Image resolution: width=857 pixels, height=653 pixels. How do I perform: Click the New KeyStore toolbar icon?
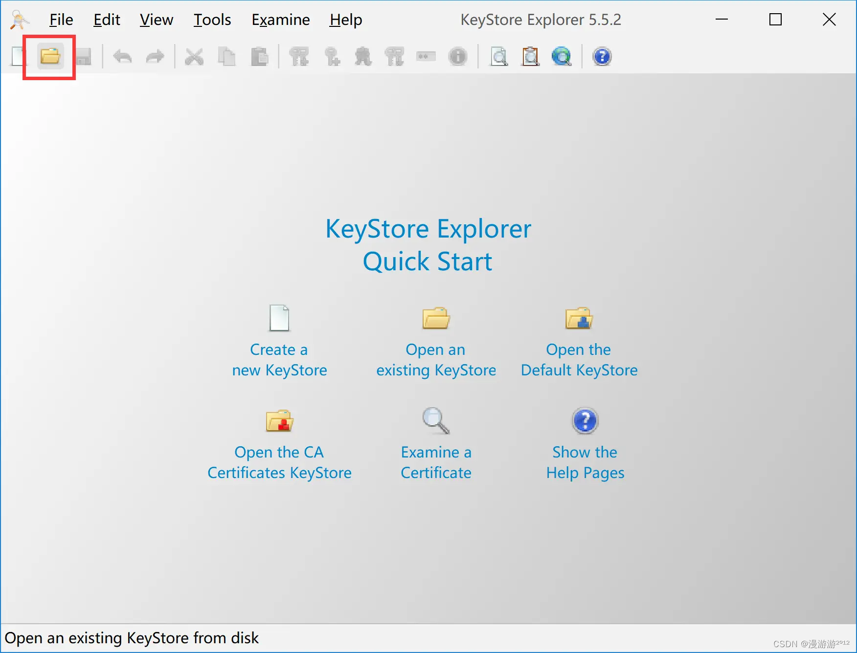[18, 57]
